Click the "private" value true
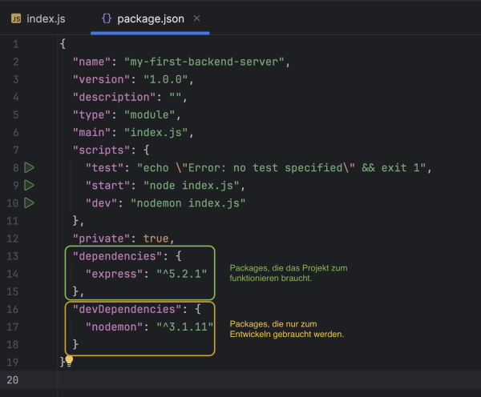Screen dimensions: 481x397 (156, 238)
